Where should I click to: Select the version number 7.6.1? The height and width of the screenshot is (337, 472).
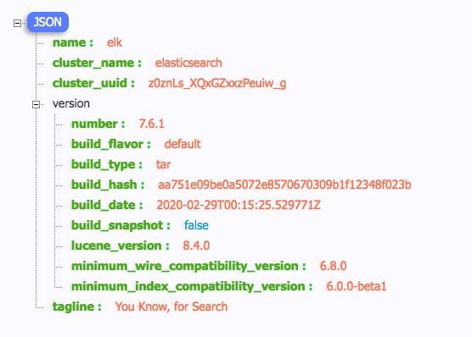coord(151,124)
